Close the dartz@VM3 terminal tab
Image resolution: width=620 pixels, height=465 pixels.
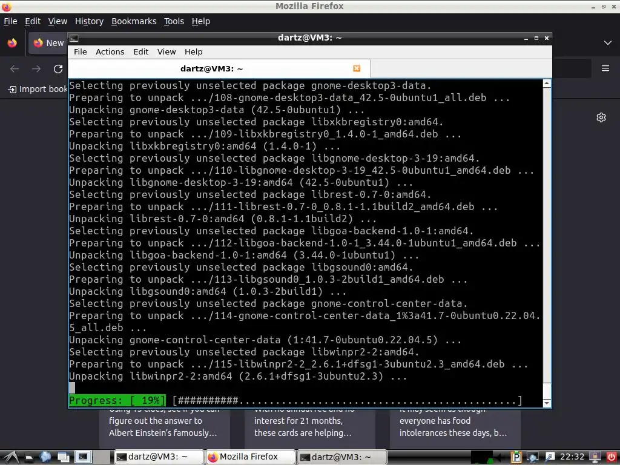coord(356,68)
